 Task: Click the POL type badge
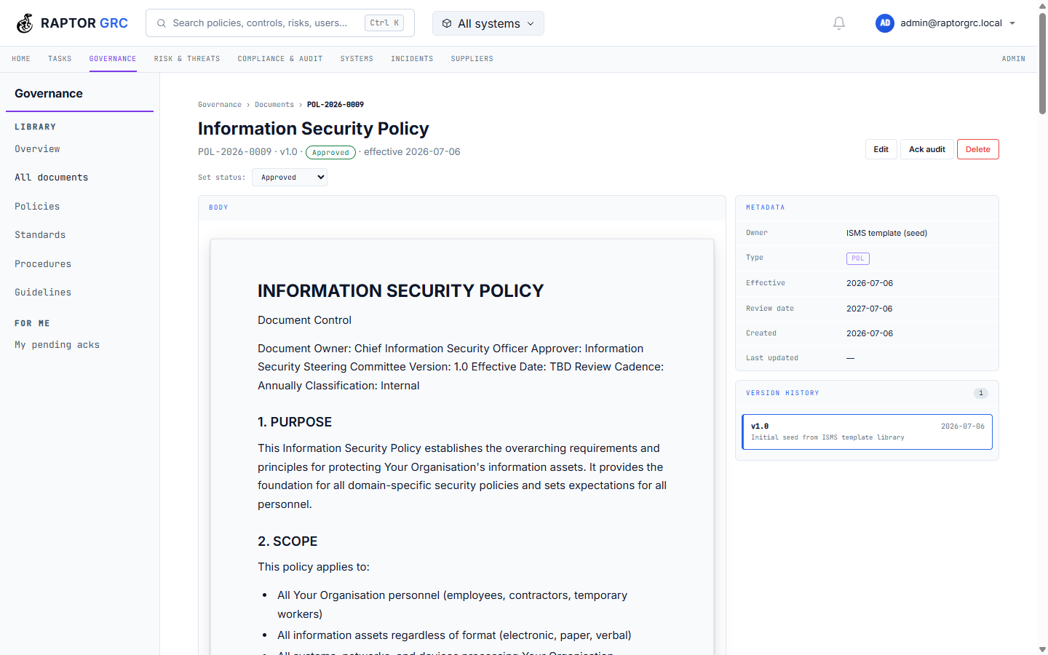tap(858, 258)
